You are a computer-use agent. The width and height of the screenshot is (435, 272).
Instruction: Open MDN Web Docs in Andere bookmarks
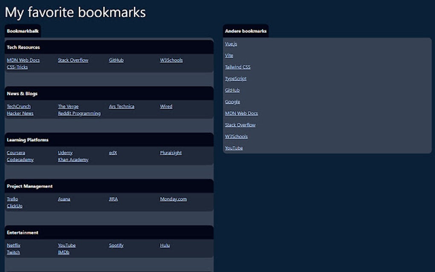[x=241, y=113]
